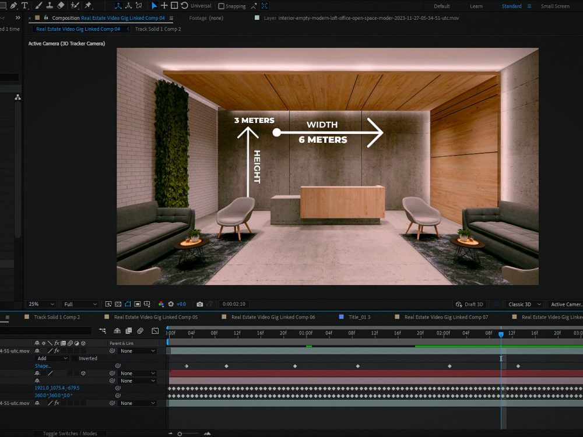Select the Roto Brush tool
583x437 pixels.
coord(75,6)
